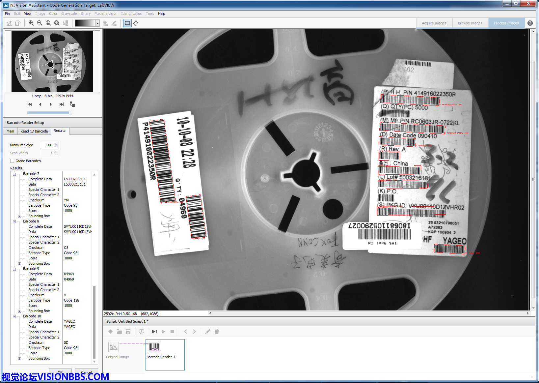Click the next step arrow in script bar

tap(194, 332)
